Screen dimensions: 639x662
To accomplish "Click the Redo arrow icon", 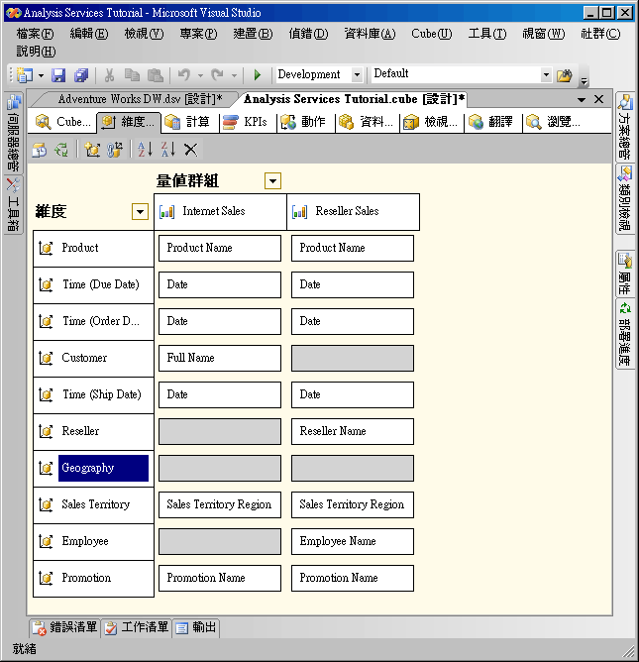I will coord(217,75).
